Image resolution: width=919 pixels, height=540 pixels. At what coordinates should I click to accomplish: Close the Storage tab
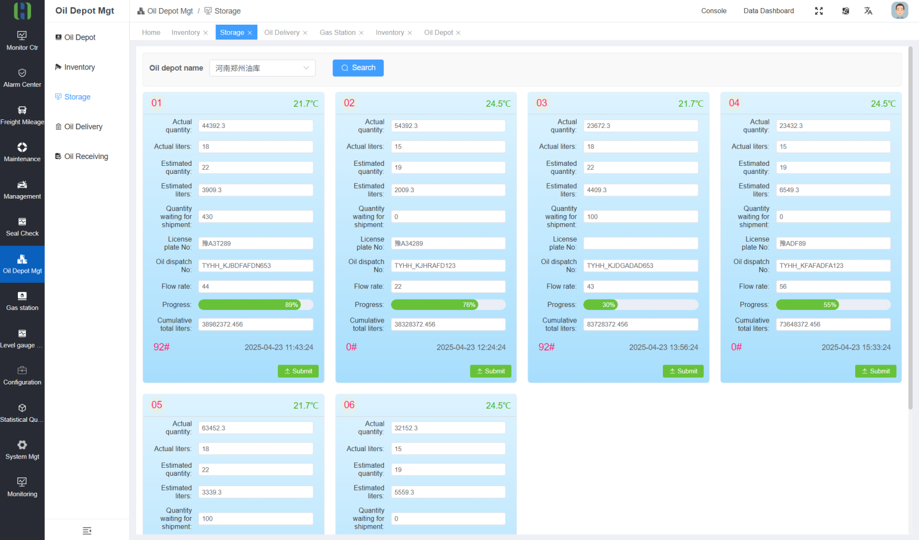[250, 33]
